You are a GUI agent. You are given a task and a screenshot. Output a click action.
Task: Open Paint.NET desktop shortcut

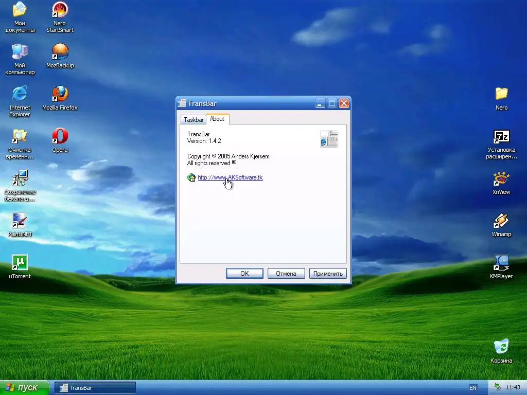tap(20, 225)
